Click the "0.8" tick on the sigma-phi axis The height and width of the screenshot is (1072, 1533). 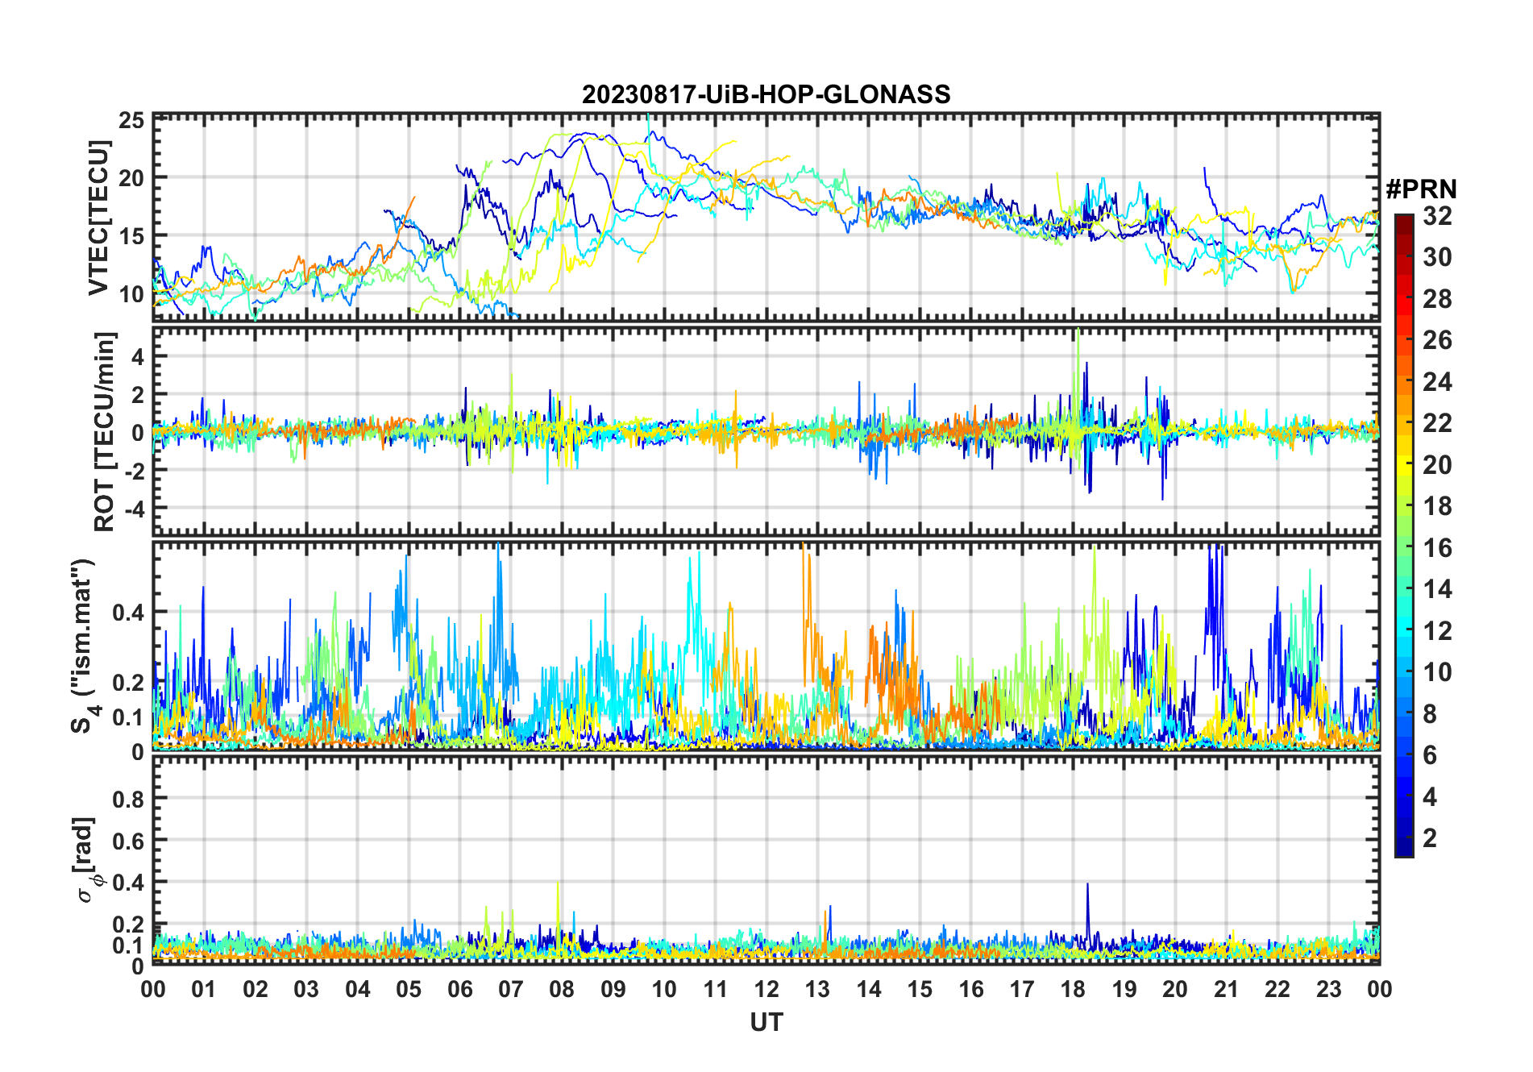[x=128, y=799]
